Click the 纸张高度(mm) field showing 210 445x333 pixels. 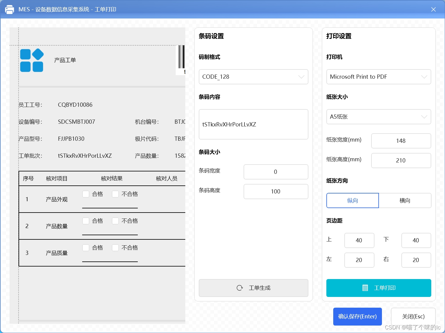(401, 161)
